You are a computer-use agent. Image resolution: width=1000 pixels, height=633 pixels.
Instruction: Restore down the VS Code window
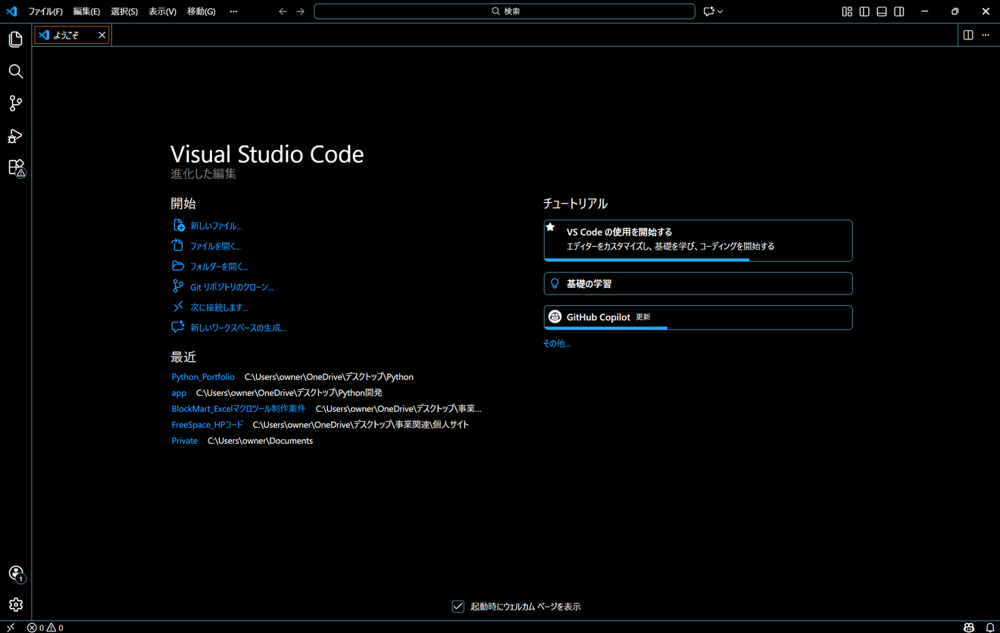click(955, 11)
